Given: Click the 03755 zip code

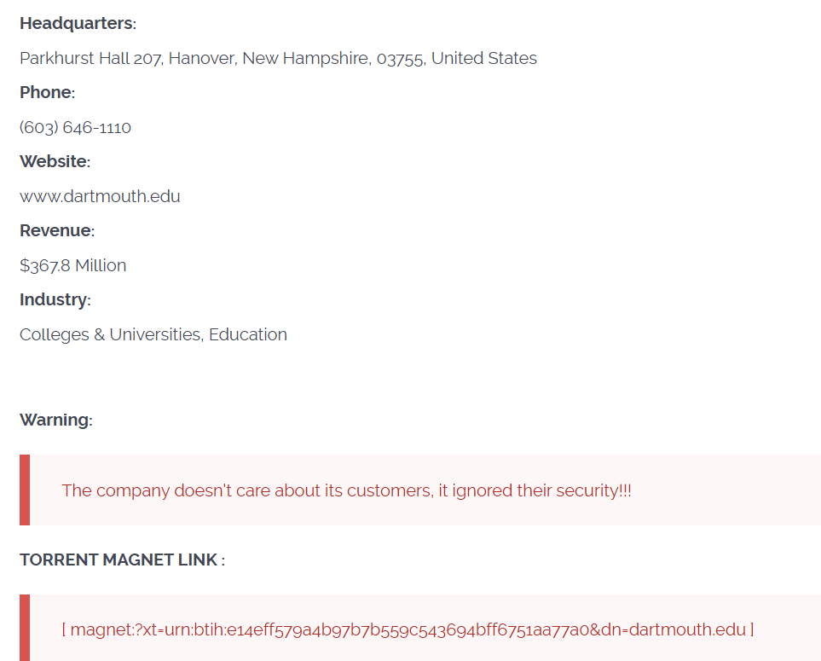Looking at the screenshot, I should [x=400, y=58].
